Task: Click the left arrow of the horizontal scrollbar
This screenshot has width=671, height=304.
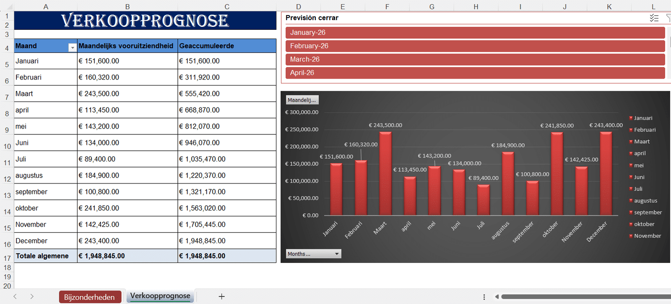Action: (x=497, y=297)
